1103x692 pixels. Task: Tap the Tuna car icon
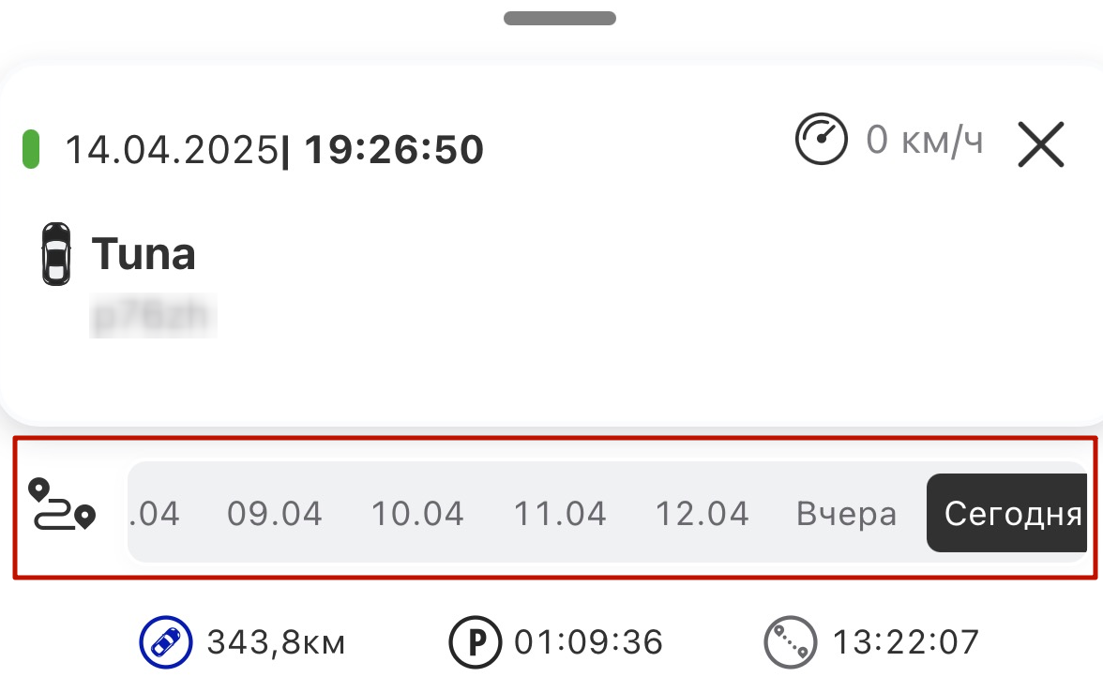point(56,254)
